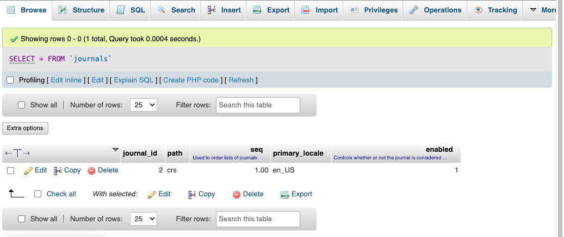The height and width of the screenshot is (237, 564).
Task: Click the full texts arrows icon in table header
Action: click(17, 153)
